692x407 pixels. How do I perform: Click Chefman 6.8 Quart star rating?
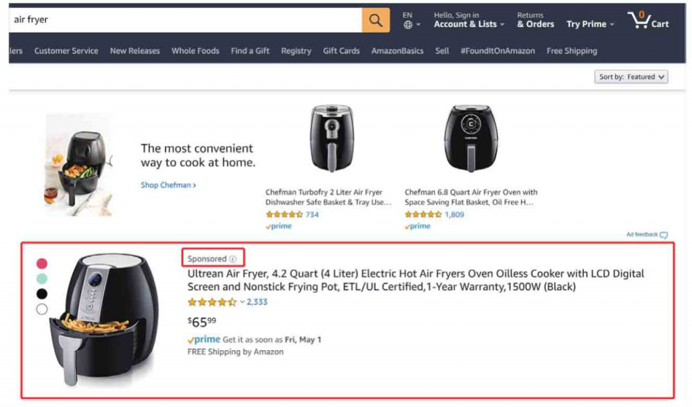pyautogui.click(x=423, y=214)
